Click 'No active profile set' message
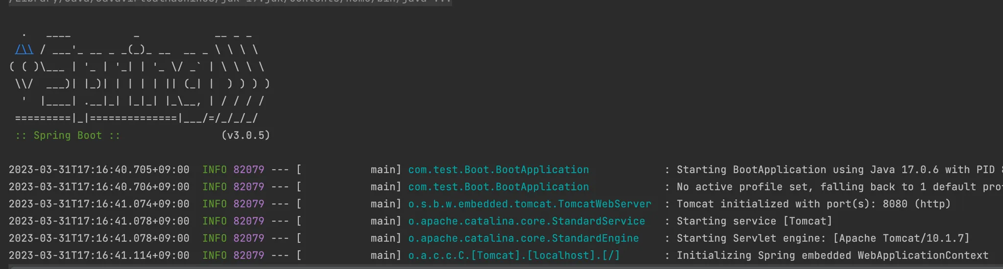 click(x=745, y=187)
